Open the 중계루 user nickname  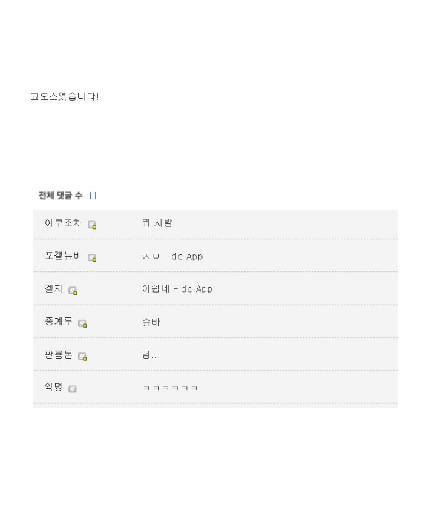(x=58, y=322)
